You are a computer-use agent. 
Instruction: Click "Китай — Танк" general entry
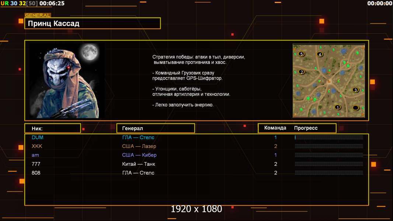point(139,164)
